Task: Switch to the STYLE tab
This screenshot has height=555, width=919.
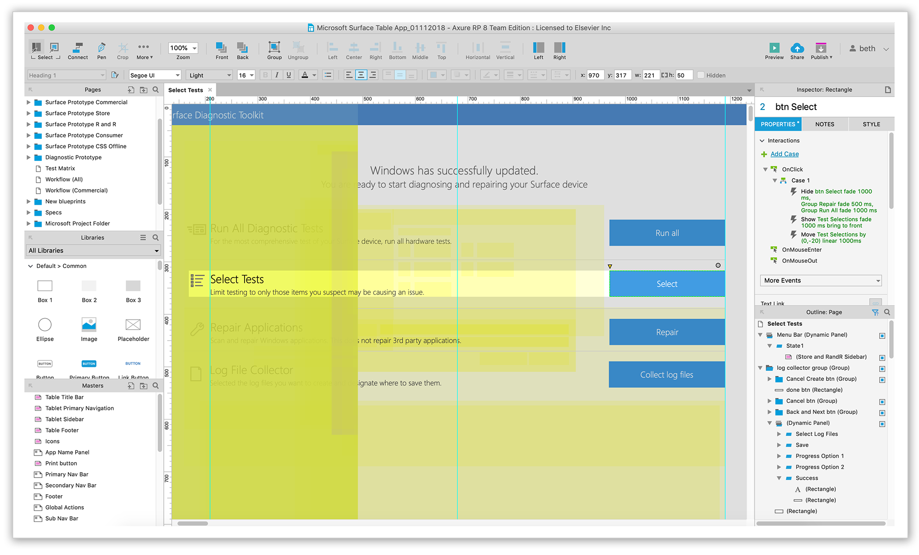Action: coord(871,124)
